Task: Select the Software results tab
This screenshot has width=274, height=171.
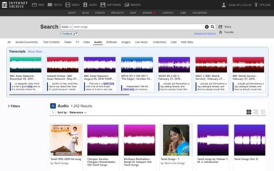Action: [111, 42]
